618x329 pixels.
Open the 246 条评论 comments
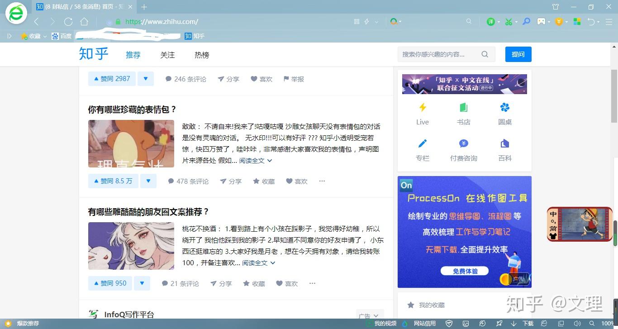tap(185, 79)
